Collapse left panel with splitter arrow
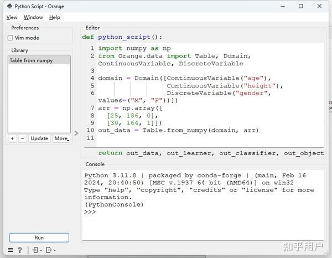The image size is (332, 258). point(76,133)
